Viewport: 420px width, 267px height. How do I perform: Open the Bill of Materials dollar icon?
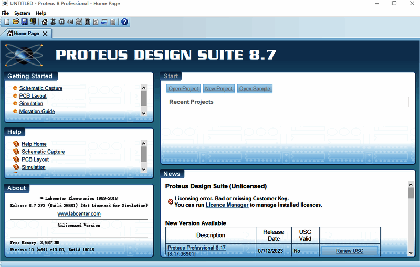click(96, 22)
